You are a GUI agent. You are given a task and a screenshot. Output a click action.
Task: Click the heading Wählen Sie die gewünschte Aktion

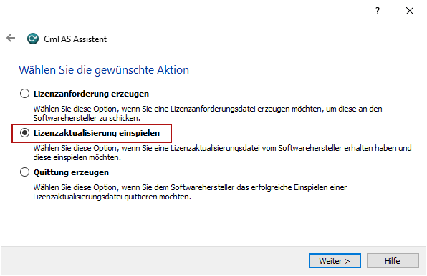pos(104,70)
